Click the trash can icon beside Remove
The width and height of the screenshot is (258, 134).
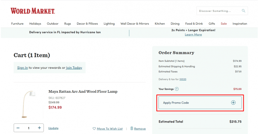pos(132,128)
